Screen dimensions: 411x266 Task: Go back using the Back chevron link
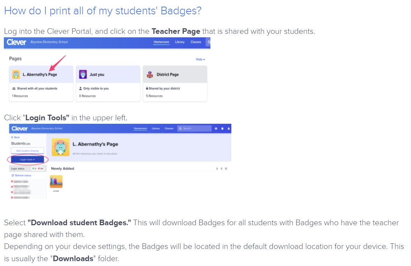click(x=15, y=137)
